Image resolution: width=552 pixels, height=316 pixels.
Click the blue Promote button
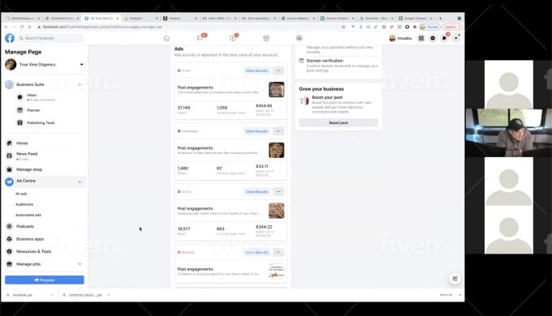(x=45, y=280)
